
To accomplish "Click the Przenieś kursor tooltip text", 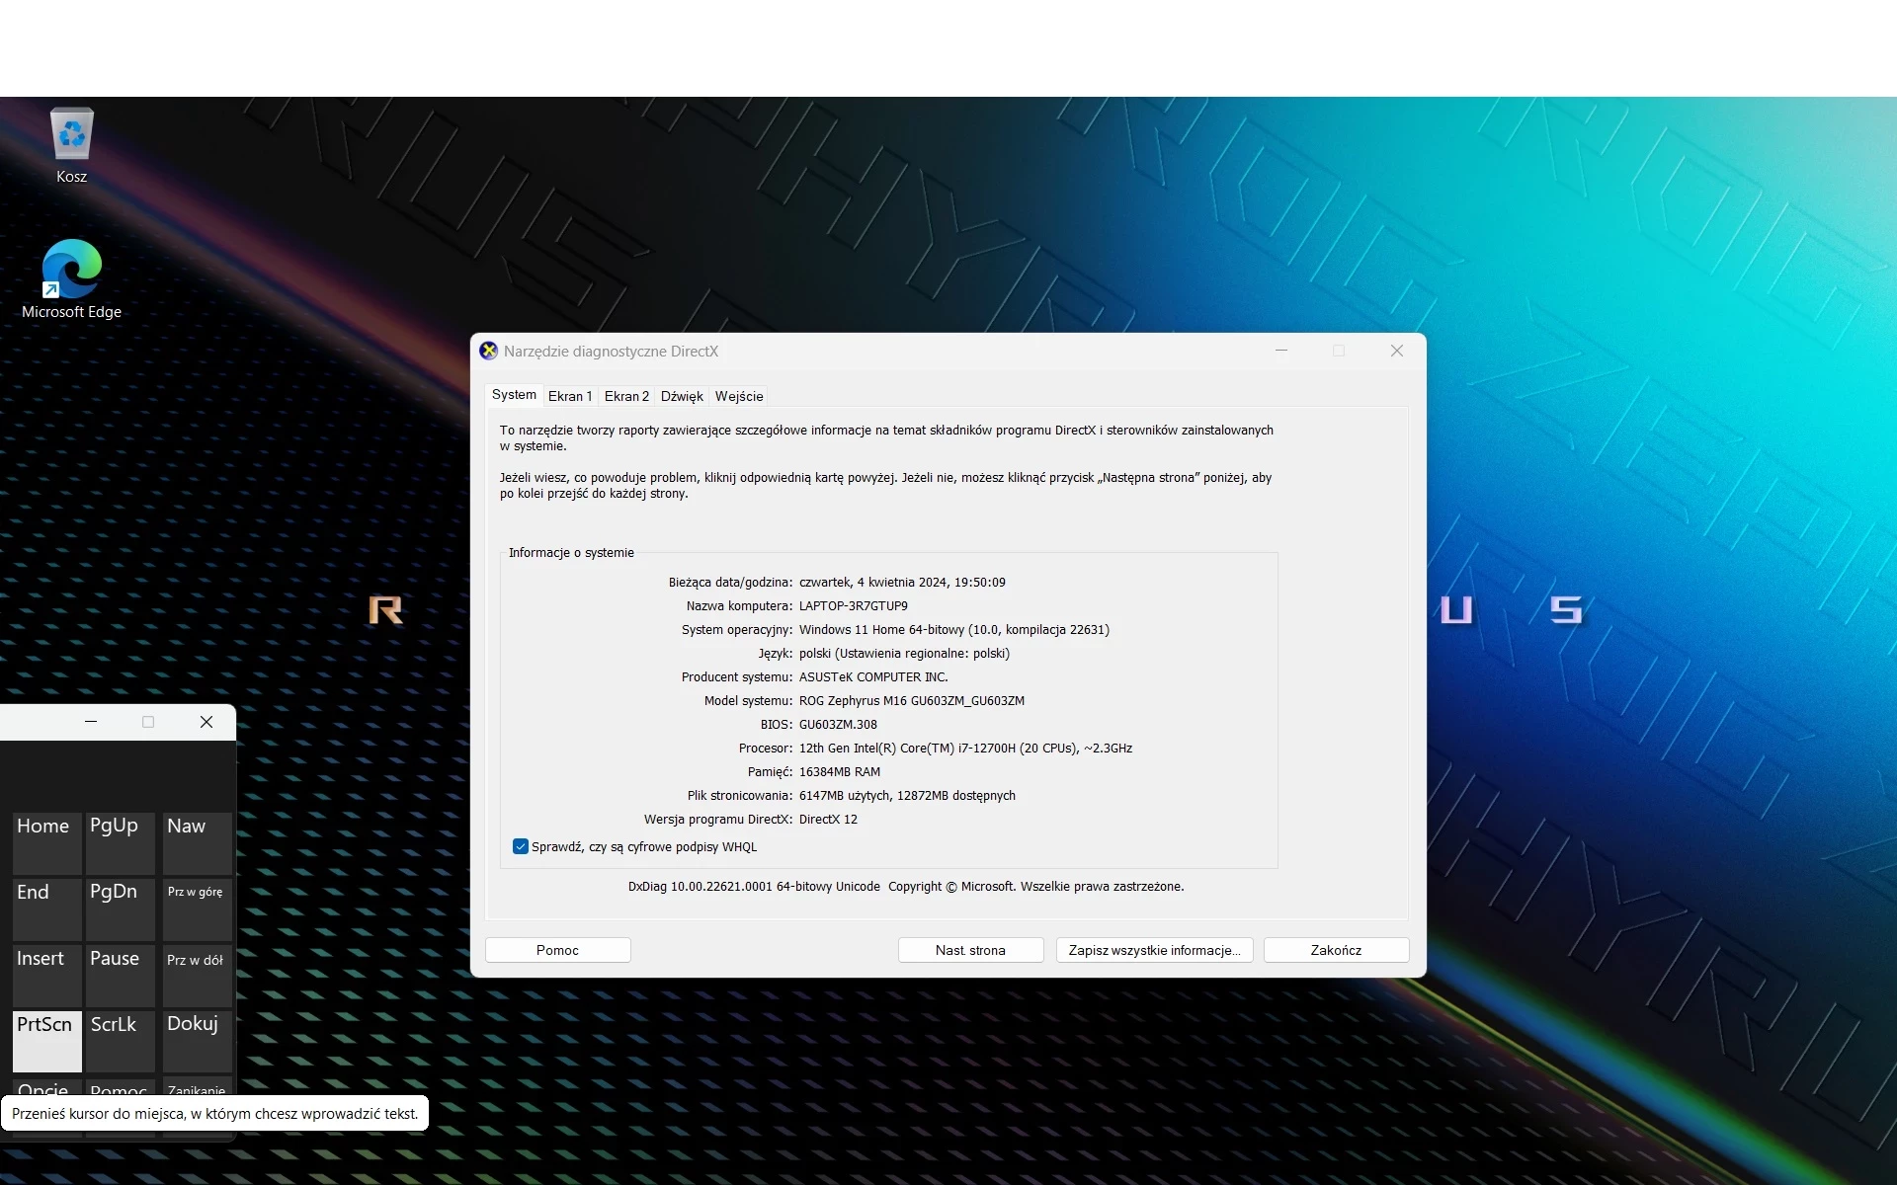I will pyautogui.click(x=214, y=1113).
